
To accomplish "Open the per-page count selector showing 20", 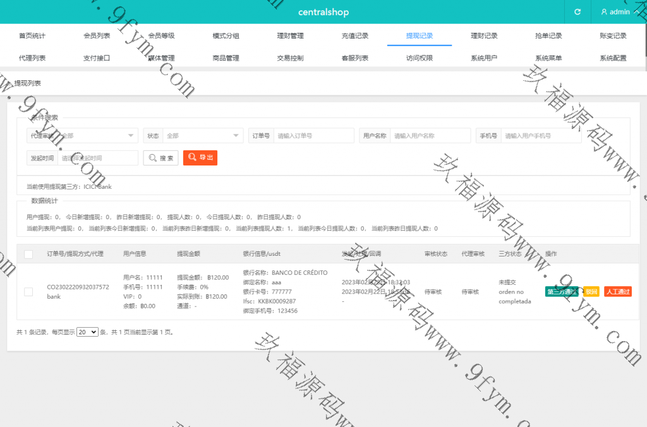I will pyautogui.click(x=87, y=332).
